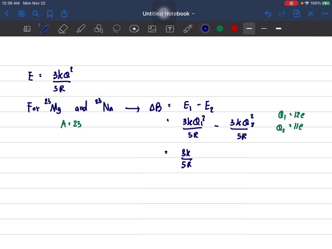Activate the Laser pointer tool
Screen dimensions: 332x249
pos(187,29)
